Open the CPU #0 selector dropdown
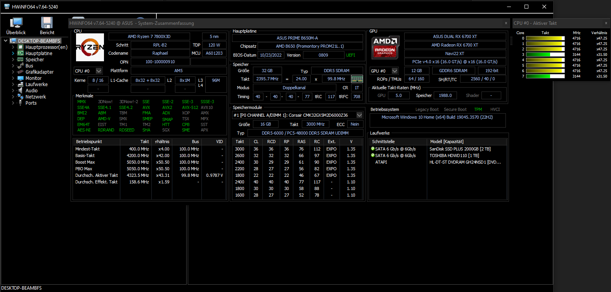Viewport: 611px width, 292px height. pos(99,71)
